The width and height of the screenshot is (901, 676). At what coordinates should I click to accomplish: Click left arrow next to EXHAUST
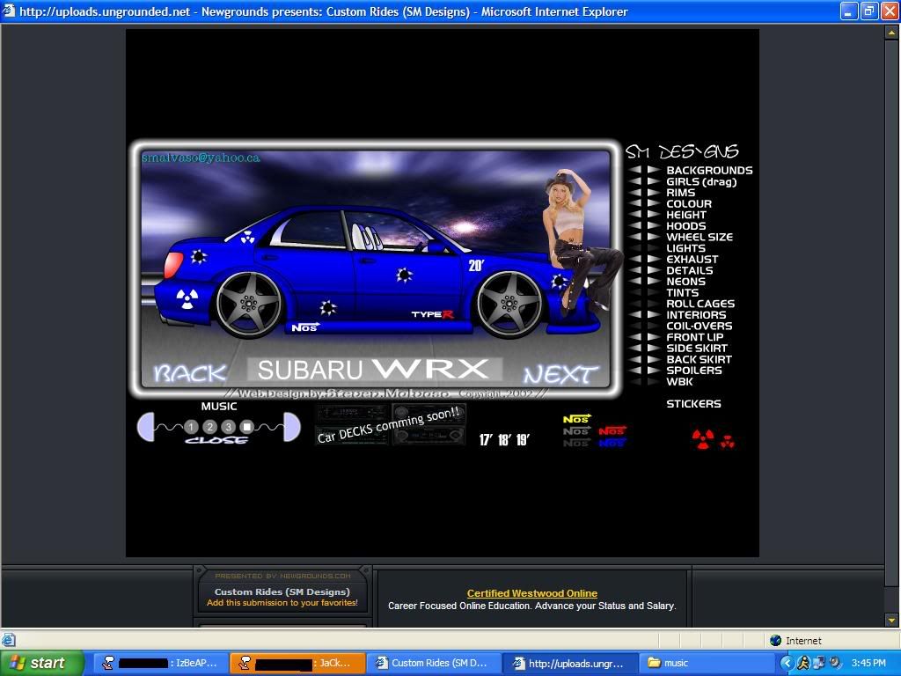(635, 260)
